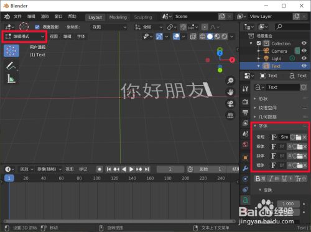This screenshot has height=232, width=311.
Task: Open folder icon for 常规 font
Action: point(299,137)
